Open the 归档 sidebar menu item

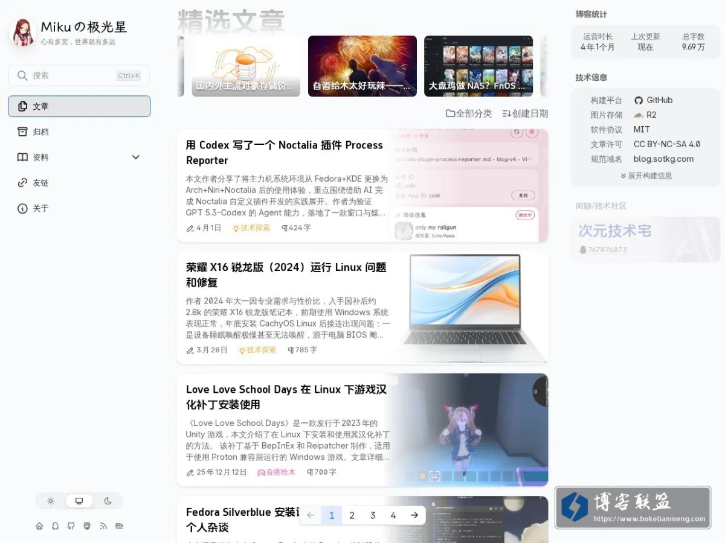point(79,132)
